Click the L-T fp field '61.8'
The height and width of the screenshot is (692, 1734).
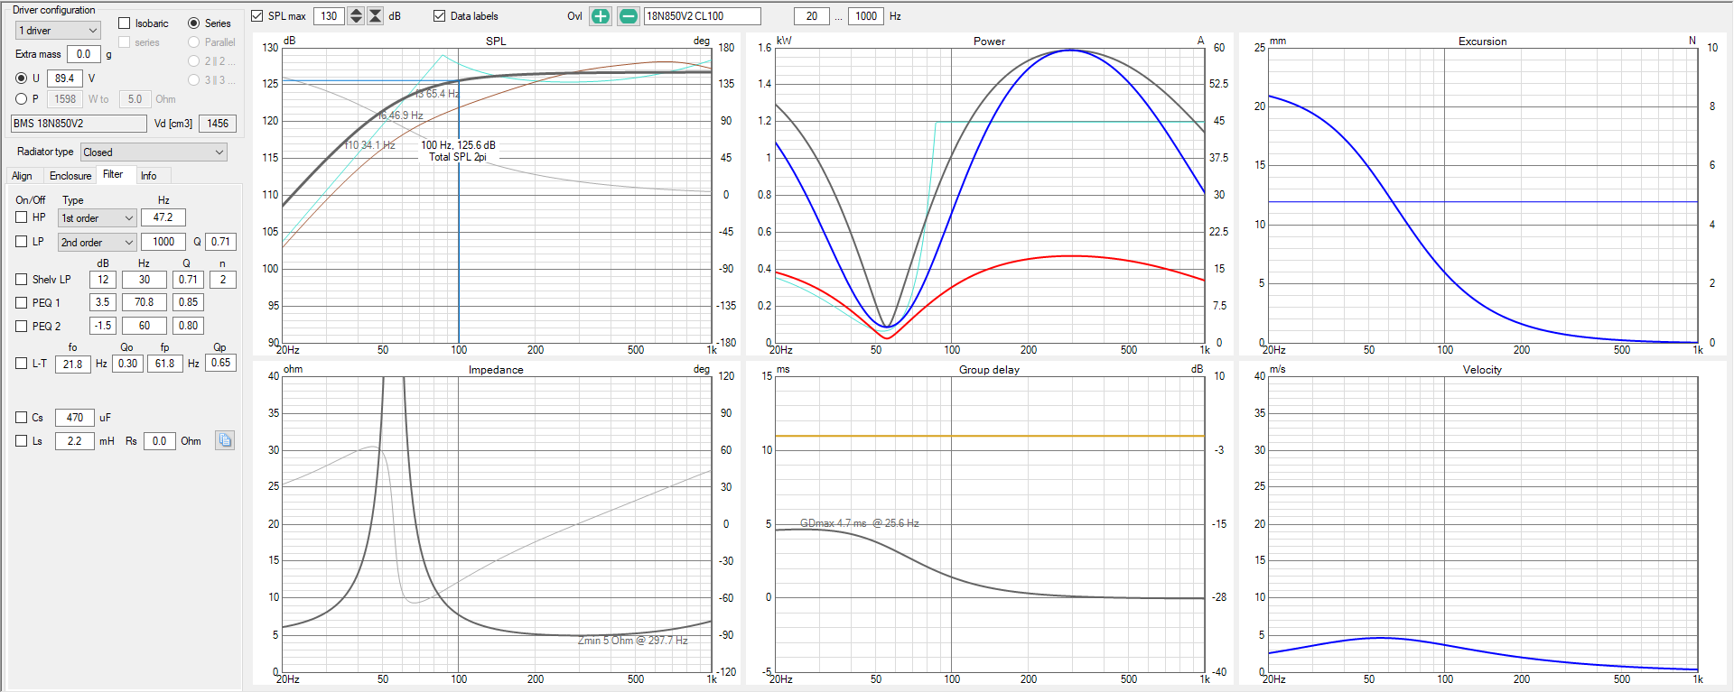pos(165,364)
